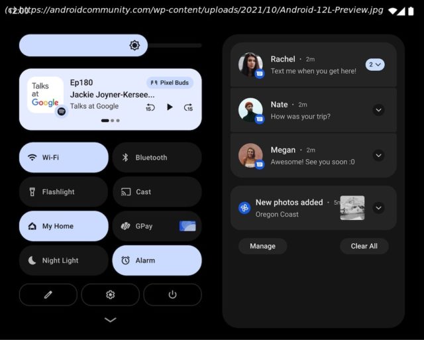This screenshot has height=340, width=424.
Task: Click Megan's avatar
Action: click(x=250, y=155)
